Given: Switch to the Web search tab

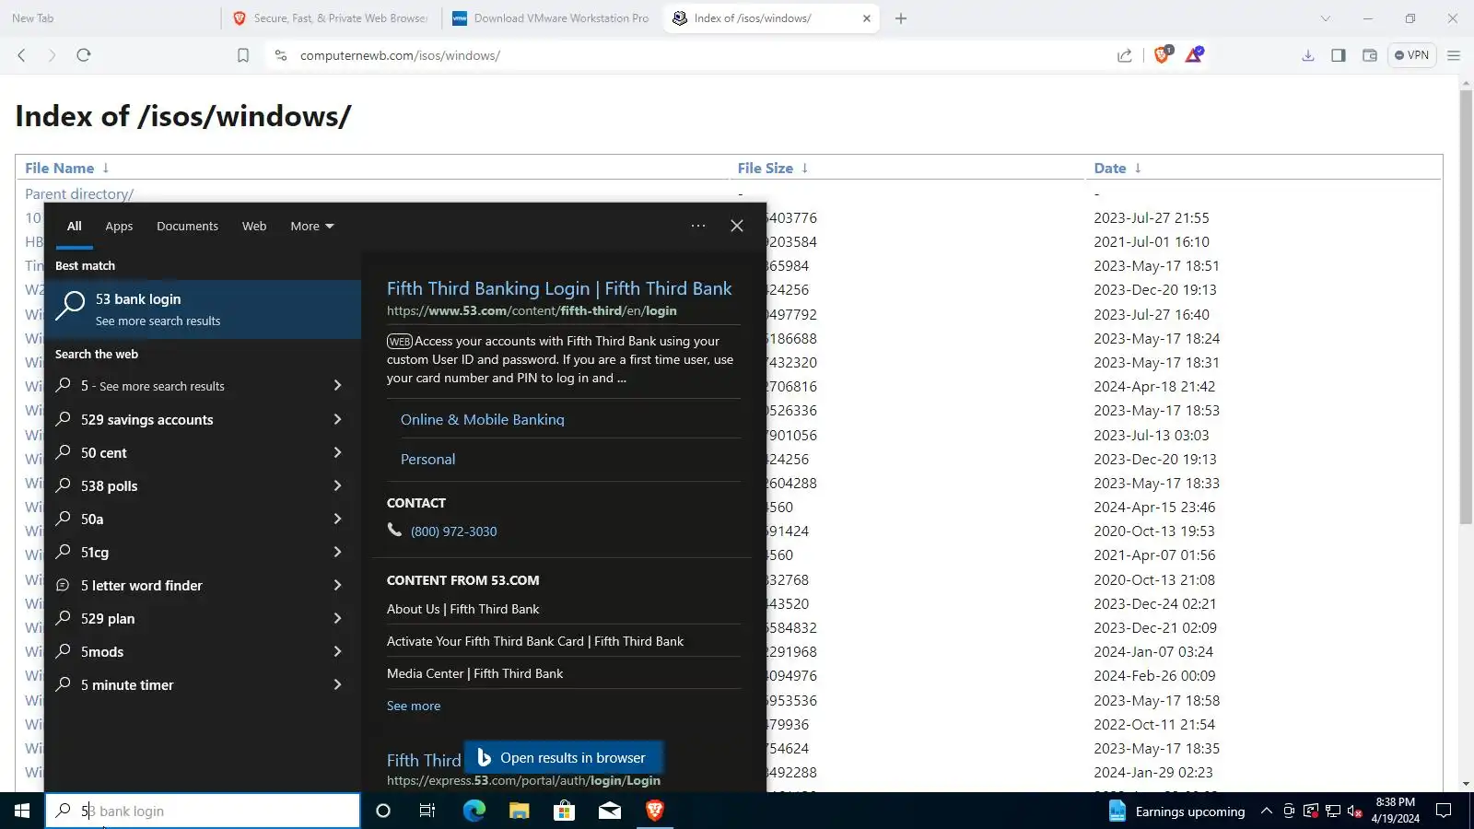Looking at the screenshot, I should pyautogui.click(x=254, y=226).
